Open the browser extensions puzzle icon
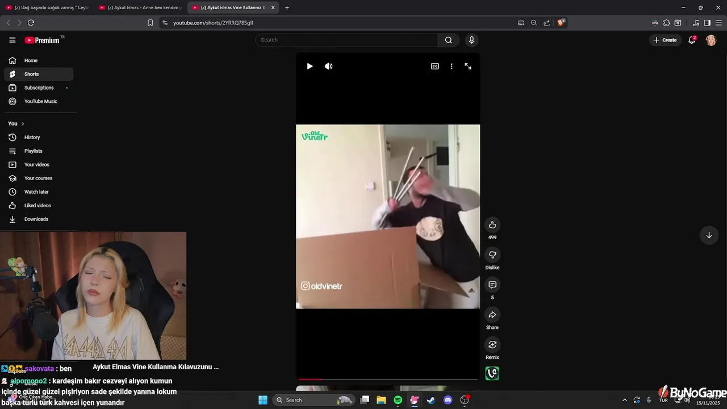This screenshot has height=409, width=727. (x=666, y=23)
